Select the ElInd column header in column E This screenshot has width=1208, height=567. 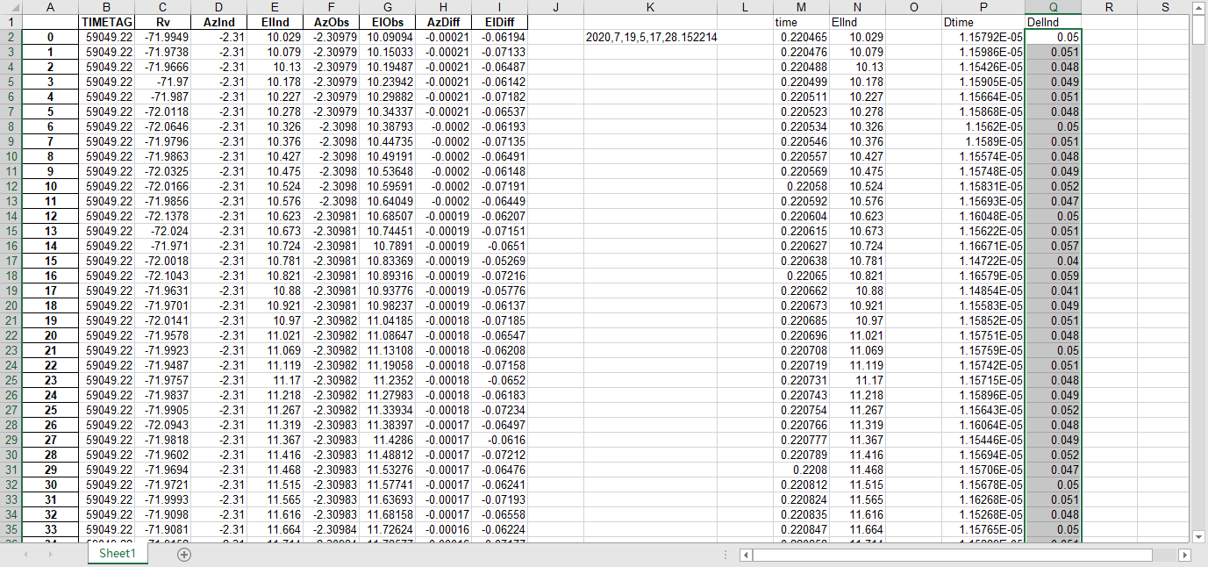[x=275, y=22]
